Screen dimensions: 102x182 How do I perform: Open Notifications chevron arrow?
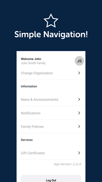click(x=79, y=113)
